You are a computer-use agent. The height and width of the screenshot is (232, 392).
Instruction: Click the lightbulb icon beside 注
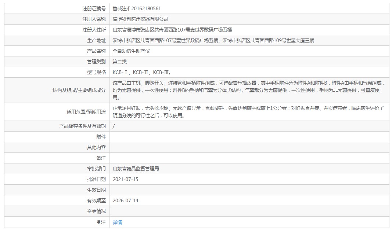click(x=98, y=222)
